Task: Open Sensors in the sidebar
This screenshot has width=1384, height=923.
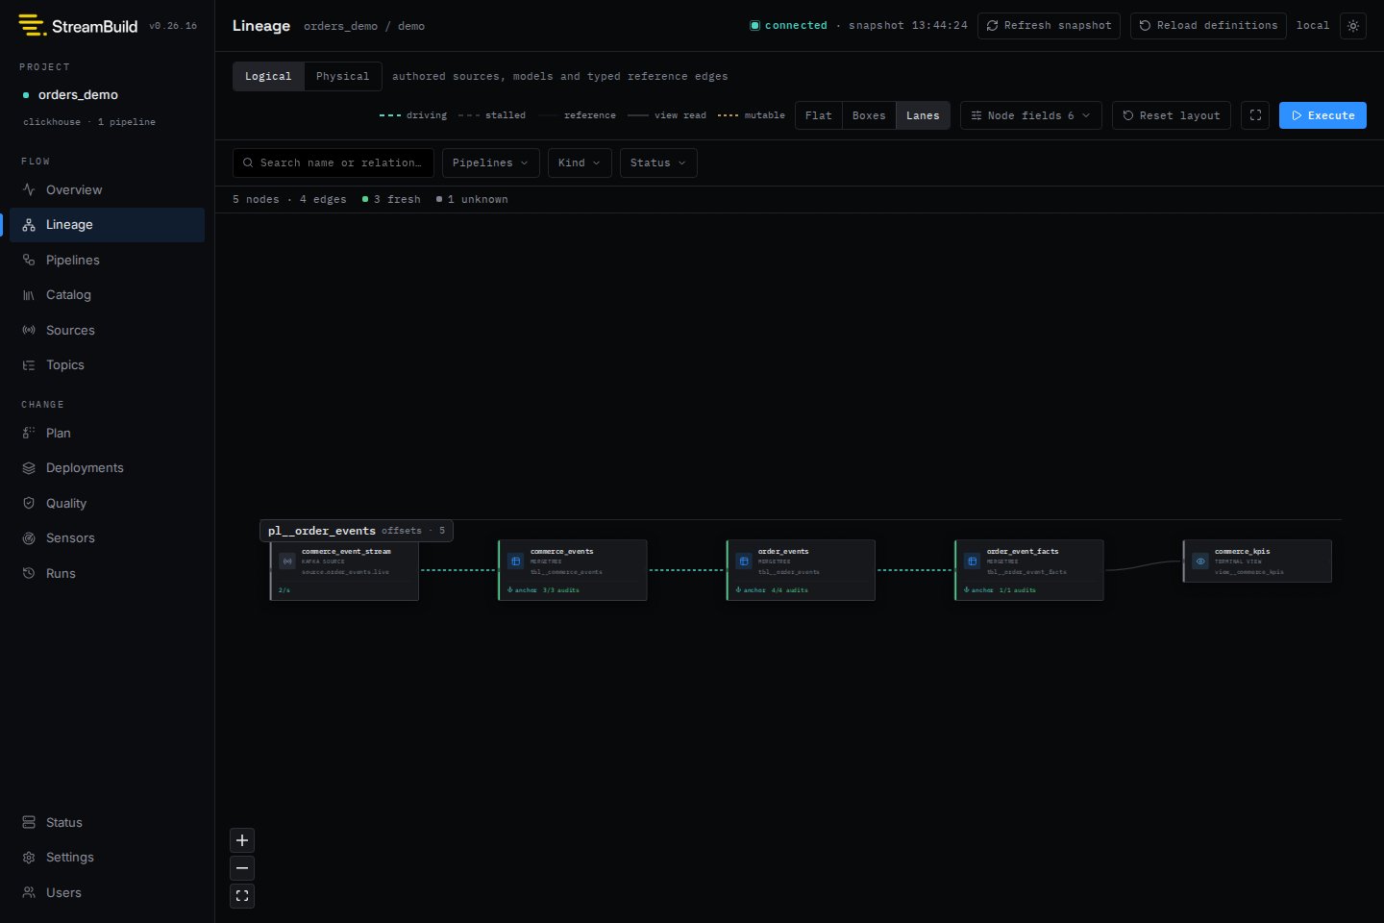Action: 107,538
